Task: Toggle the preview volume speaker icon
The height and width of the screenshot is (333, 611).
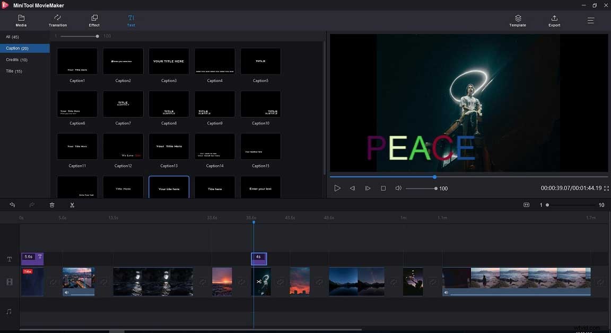Action: 398,188
